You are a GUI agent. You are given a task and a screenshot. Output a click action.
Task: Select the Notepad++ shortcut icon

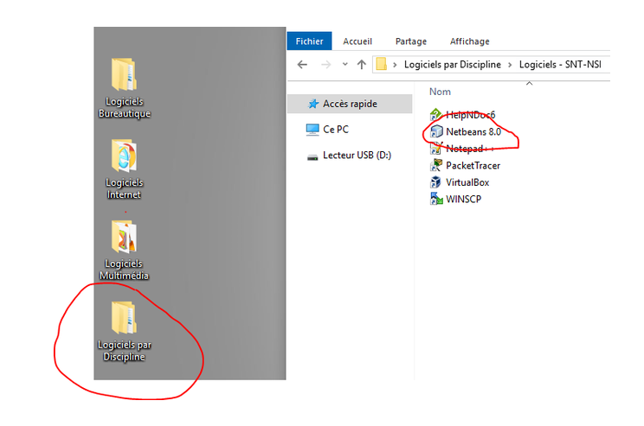click(435, 148)
